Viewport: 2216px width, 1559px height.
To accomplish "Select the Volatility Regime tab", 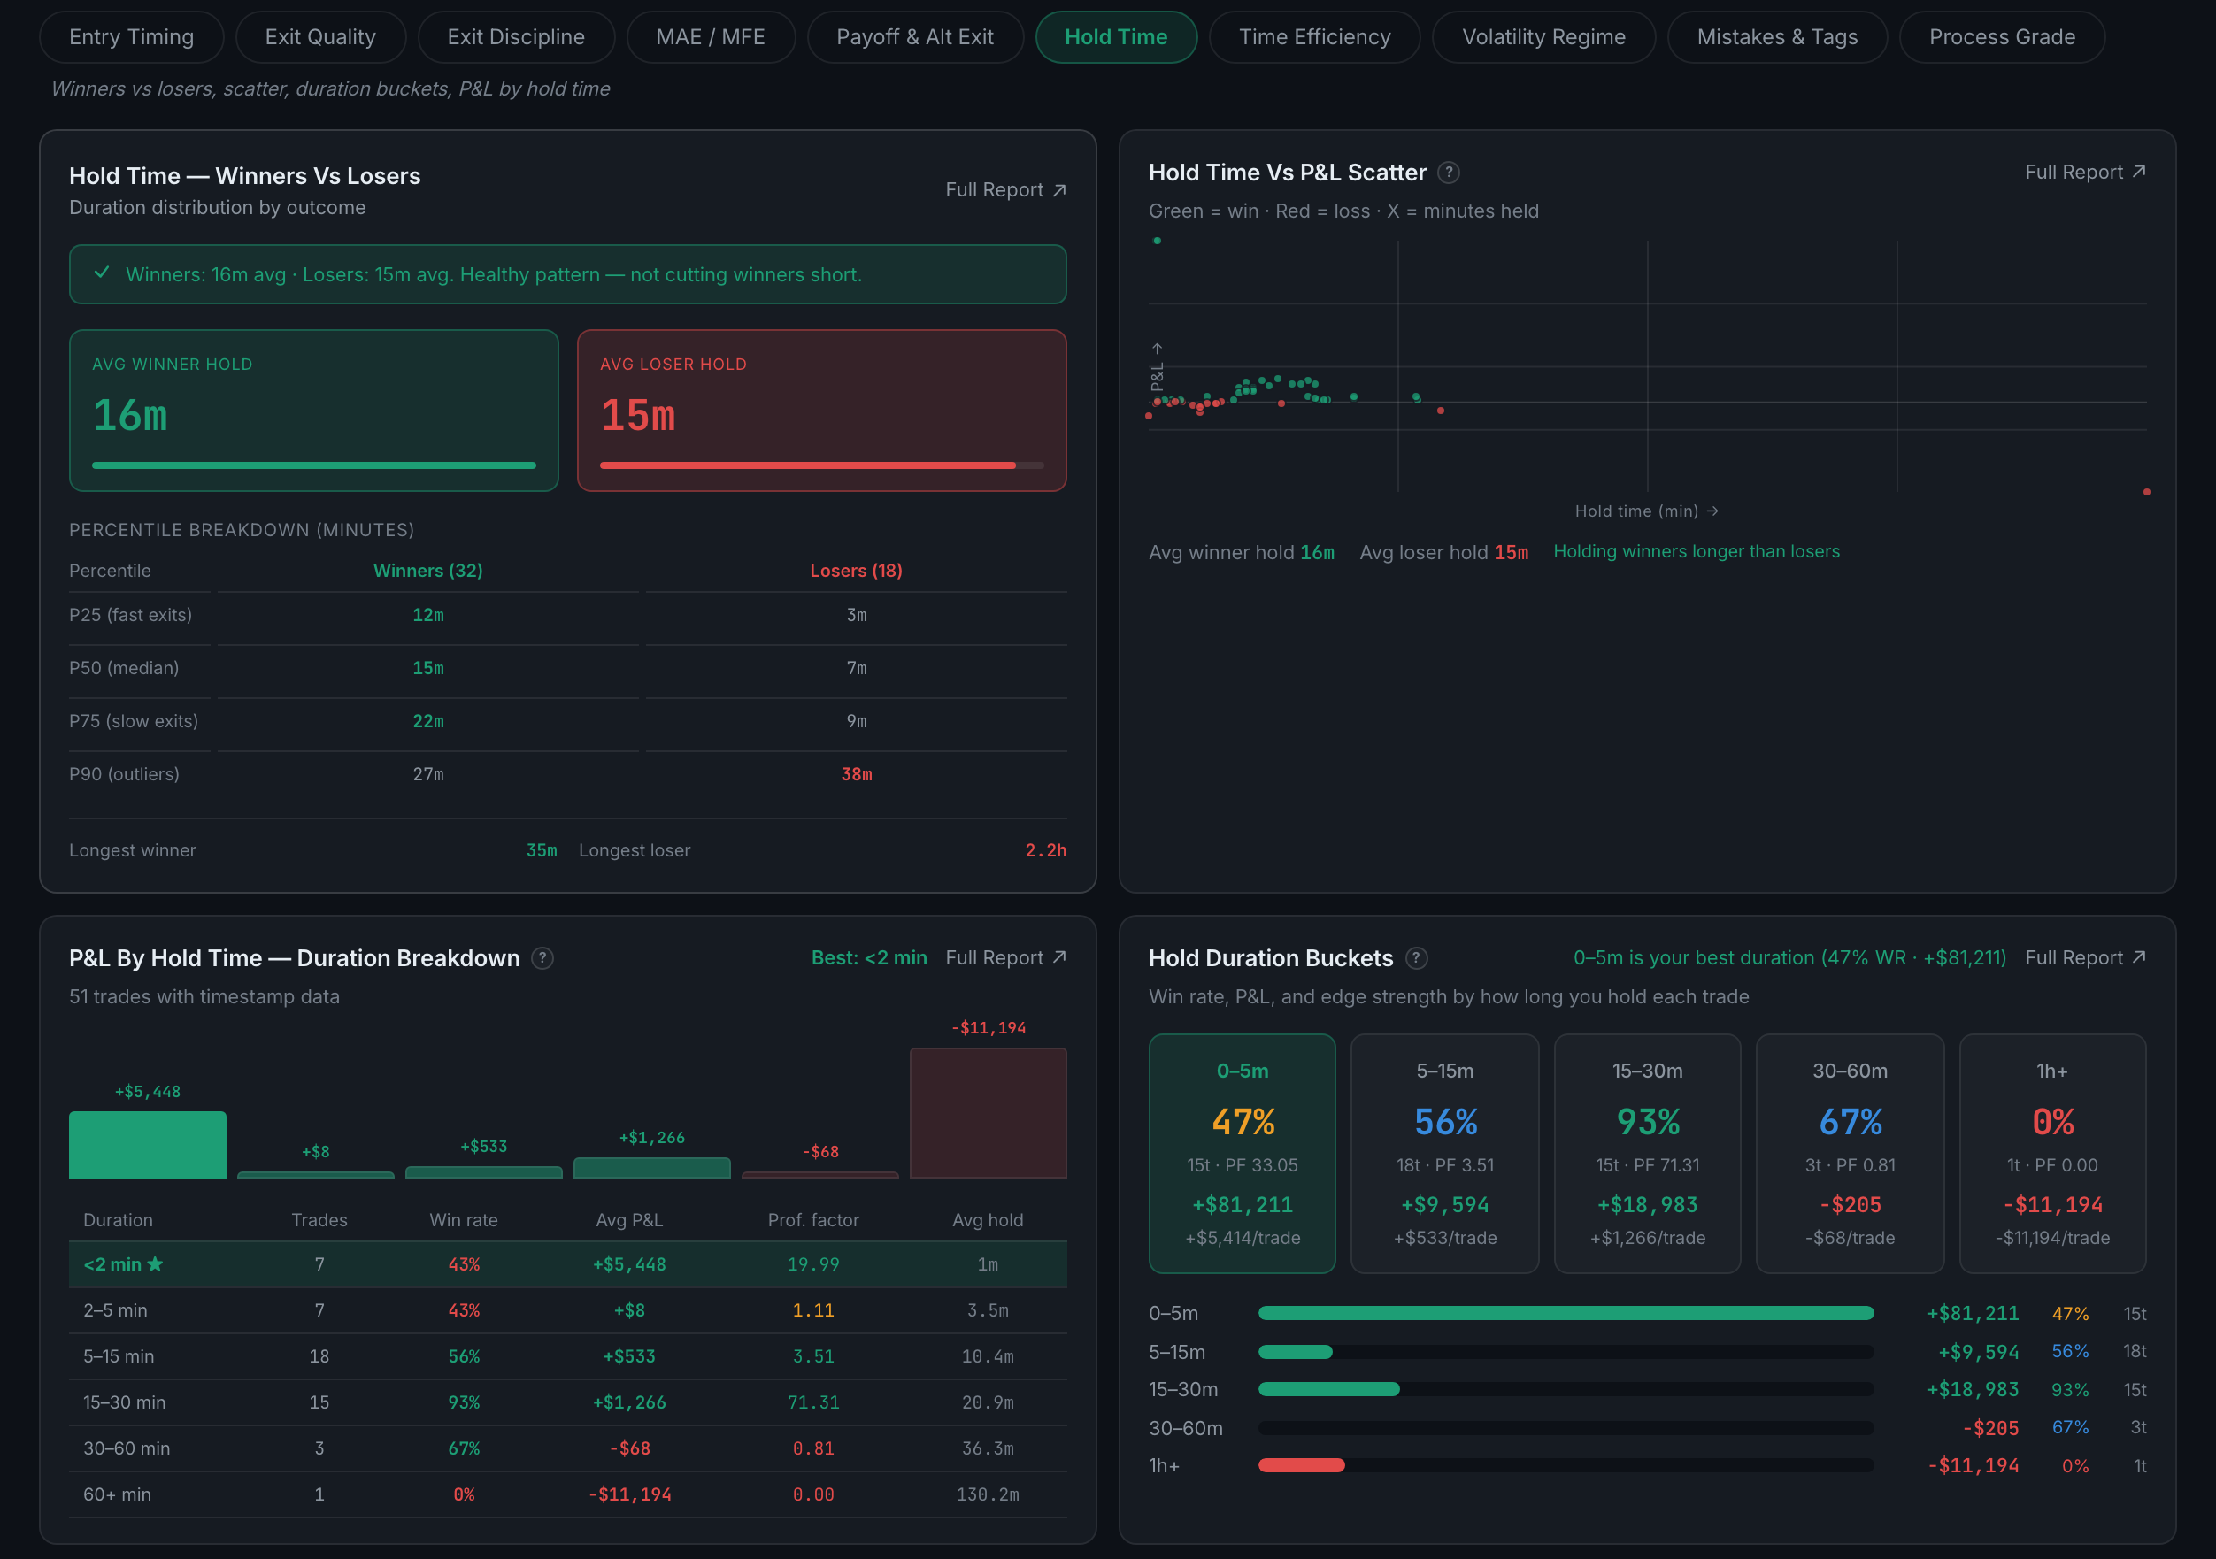I will coord(1543,36).
